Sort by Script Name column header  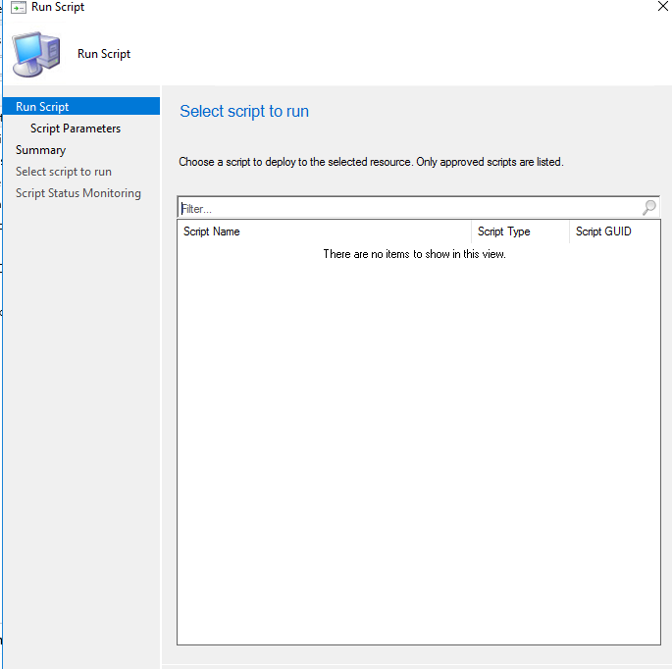(324, 232)
